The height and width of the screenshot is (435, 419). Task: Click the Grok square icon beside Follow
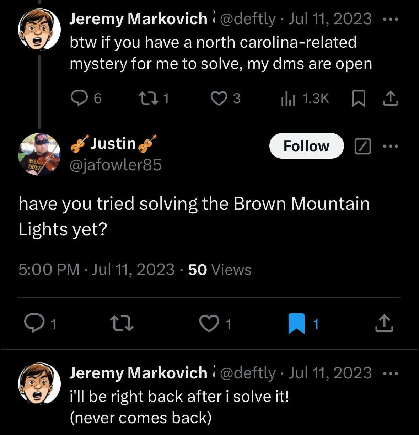click(x=363, y=146)
